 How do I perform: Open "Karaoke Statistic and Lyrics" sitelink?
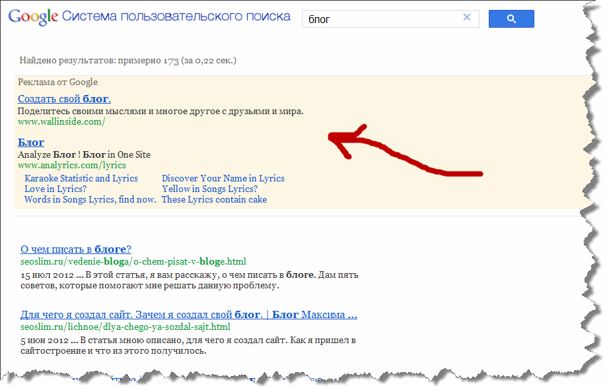(x=81, y=178)
